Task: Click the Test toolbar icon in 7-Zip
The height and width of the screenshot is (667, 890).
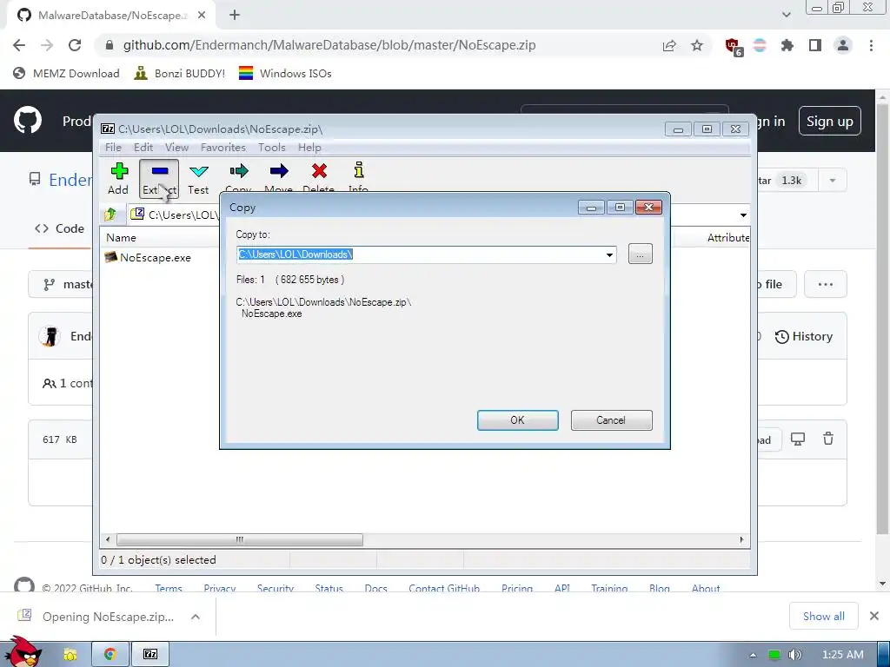Action: coord(198,179)
